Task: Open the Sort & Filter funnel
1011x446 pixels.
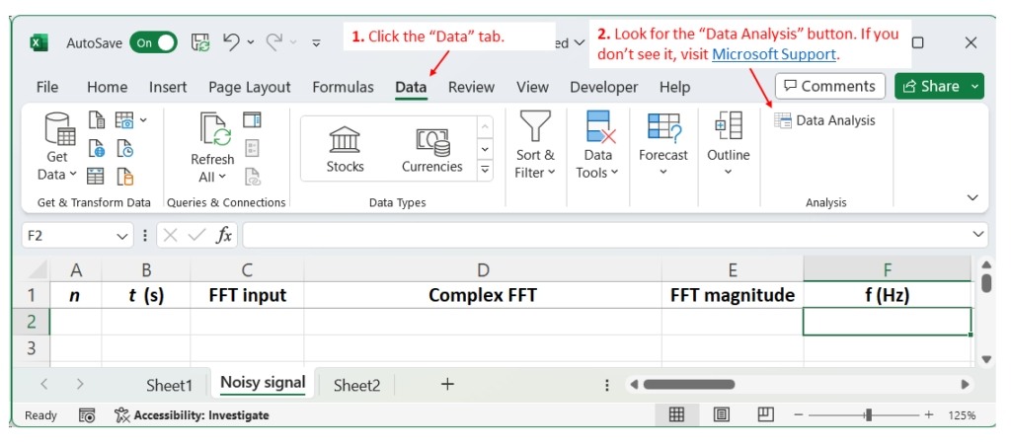Action: tap(534, 128)
